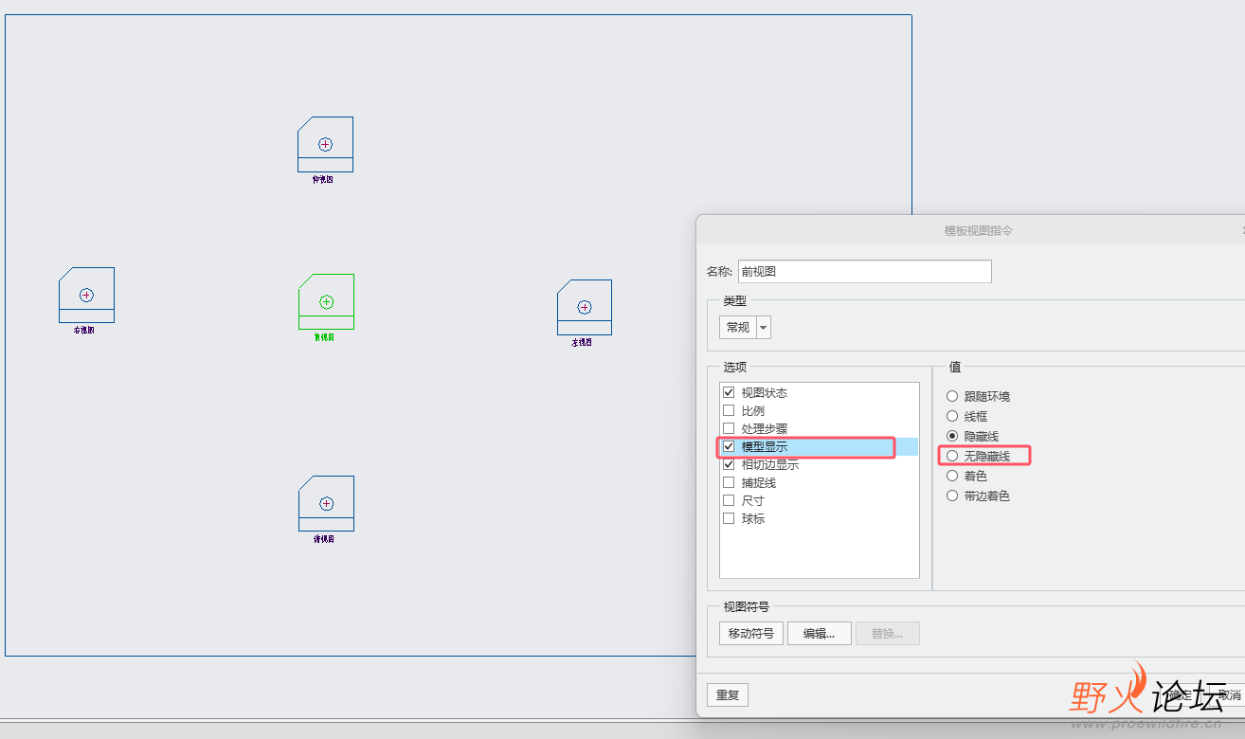The image size is (1245, 739).
Task: Choose the 跟随环境 radio option
Action: pyautogui.click(x=952, y=396)
